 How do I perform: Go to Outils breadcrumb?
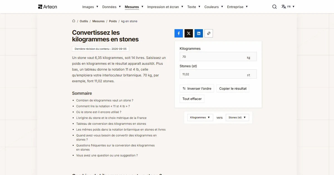pyautogui.click(x=84, y=21)
